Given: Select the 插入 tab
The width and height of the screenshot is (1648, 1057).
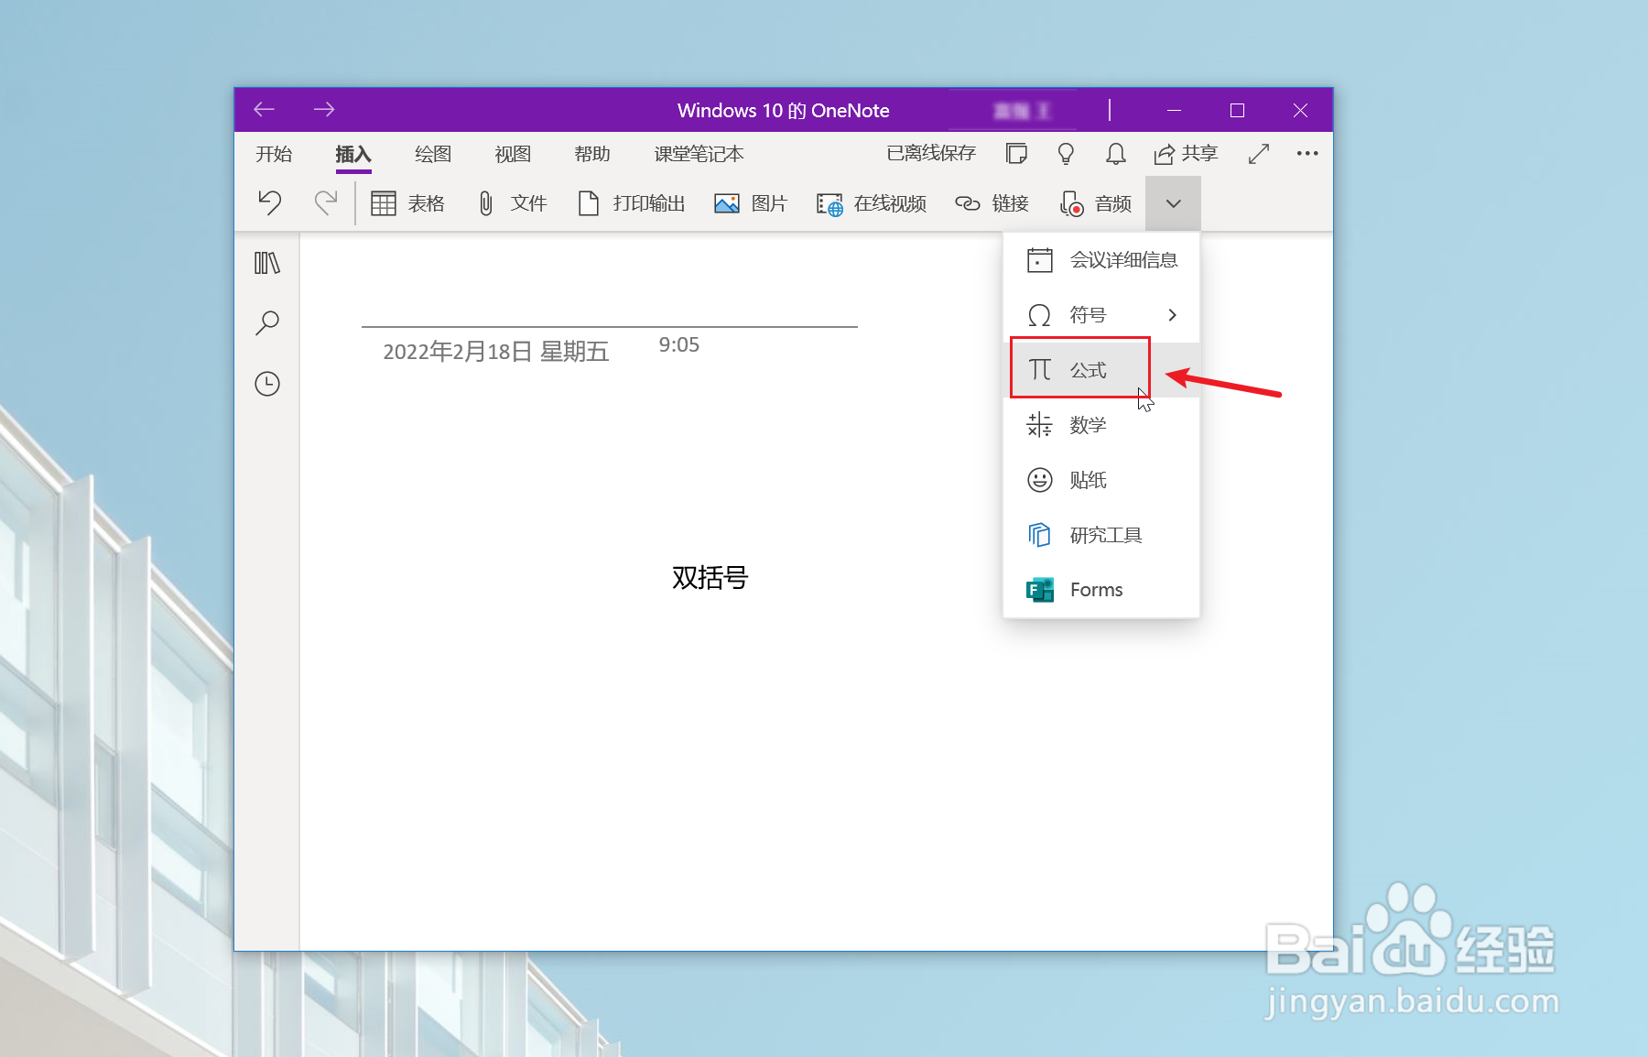Looking at the screenshot, I should [353, 154].
